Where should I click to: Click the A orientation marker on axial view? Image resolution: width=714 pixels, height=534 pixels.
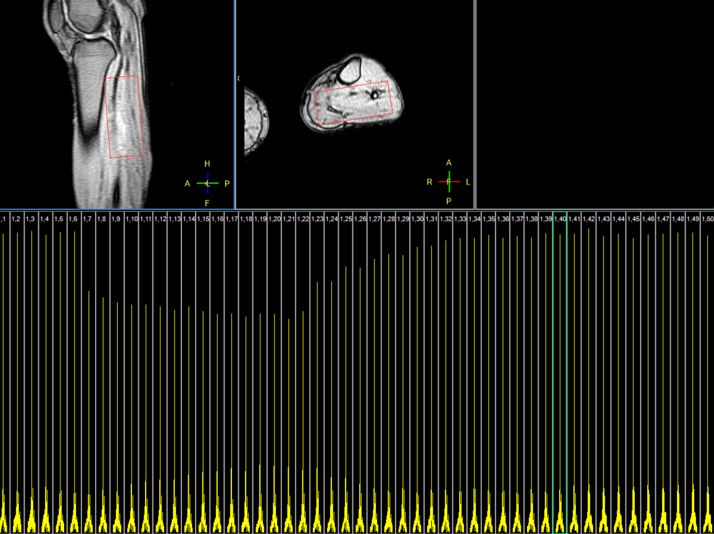(x=448, y=162)
